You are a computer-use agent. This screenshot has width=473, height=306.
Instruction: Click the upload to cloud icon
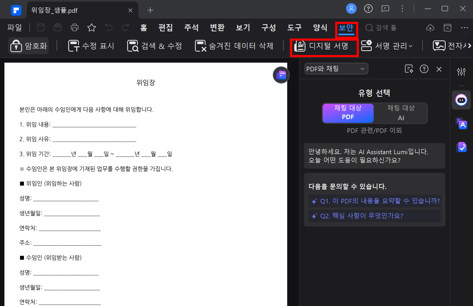click(x=430, y=28)
